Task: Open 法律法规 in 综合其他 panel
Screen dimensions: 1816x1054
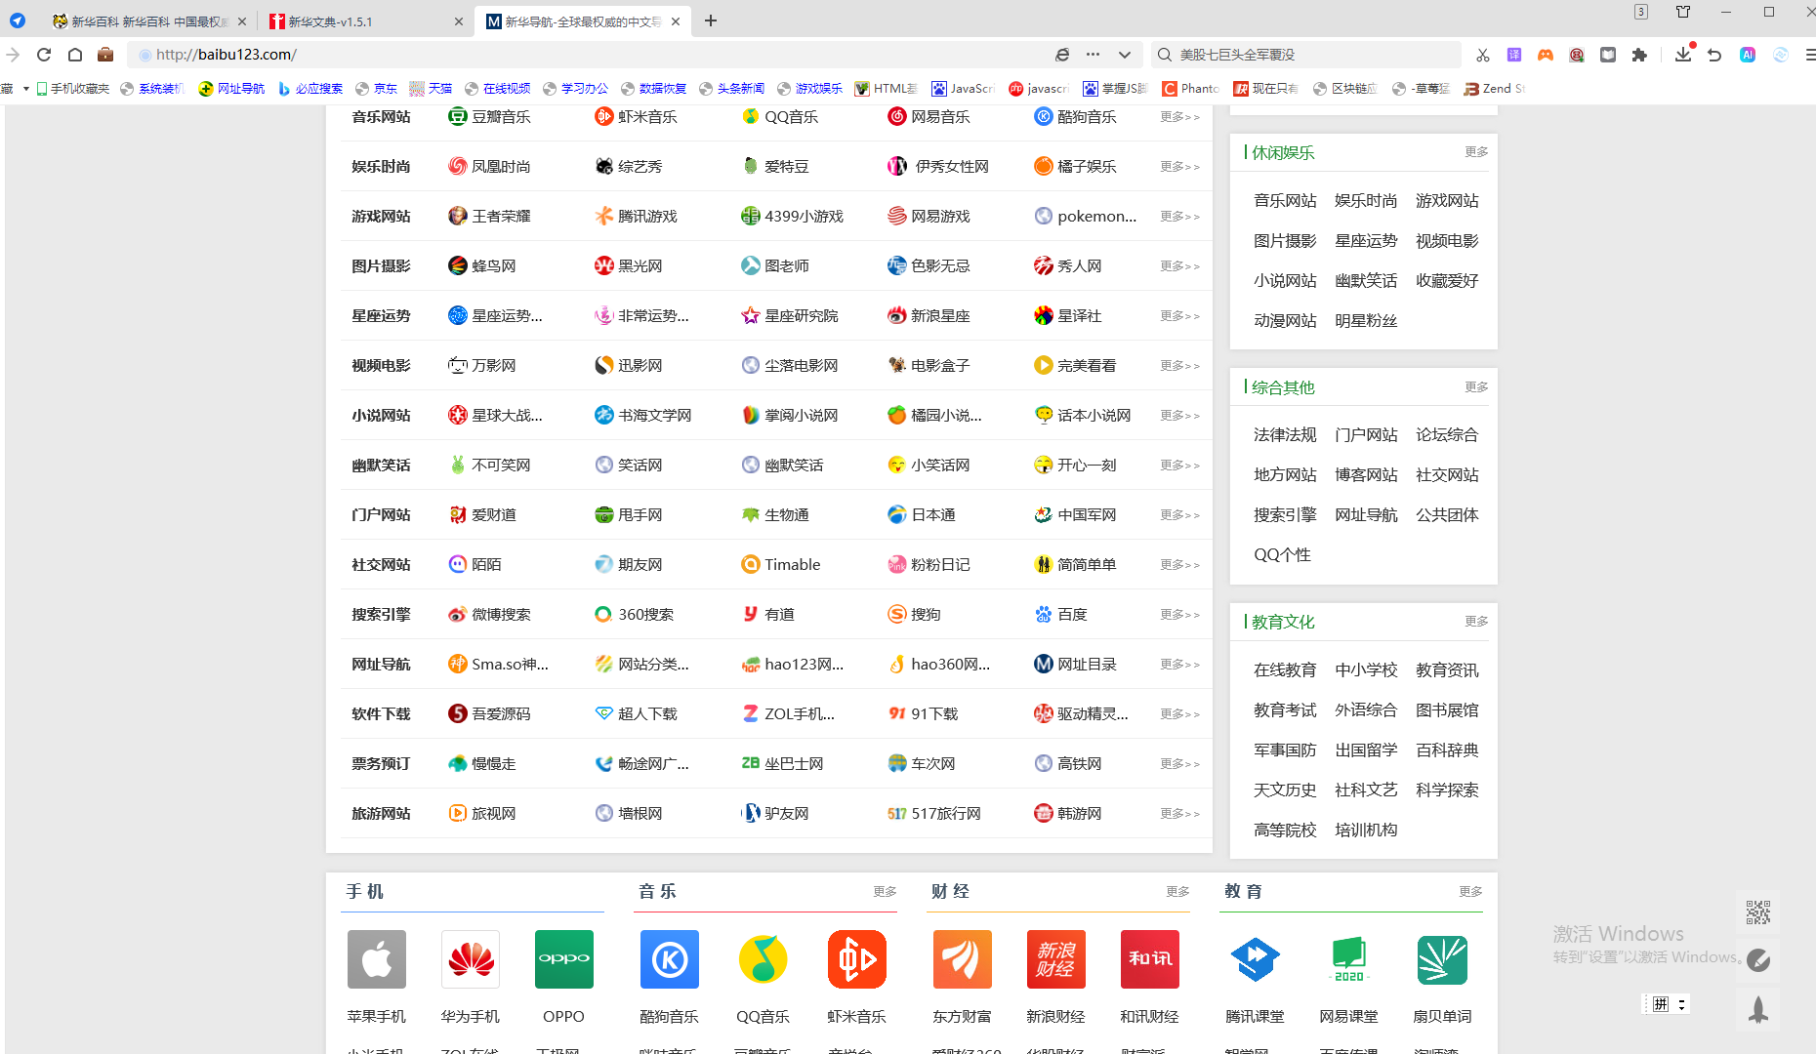Action: click(x=1285, y=435)
